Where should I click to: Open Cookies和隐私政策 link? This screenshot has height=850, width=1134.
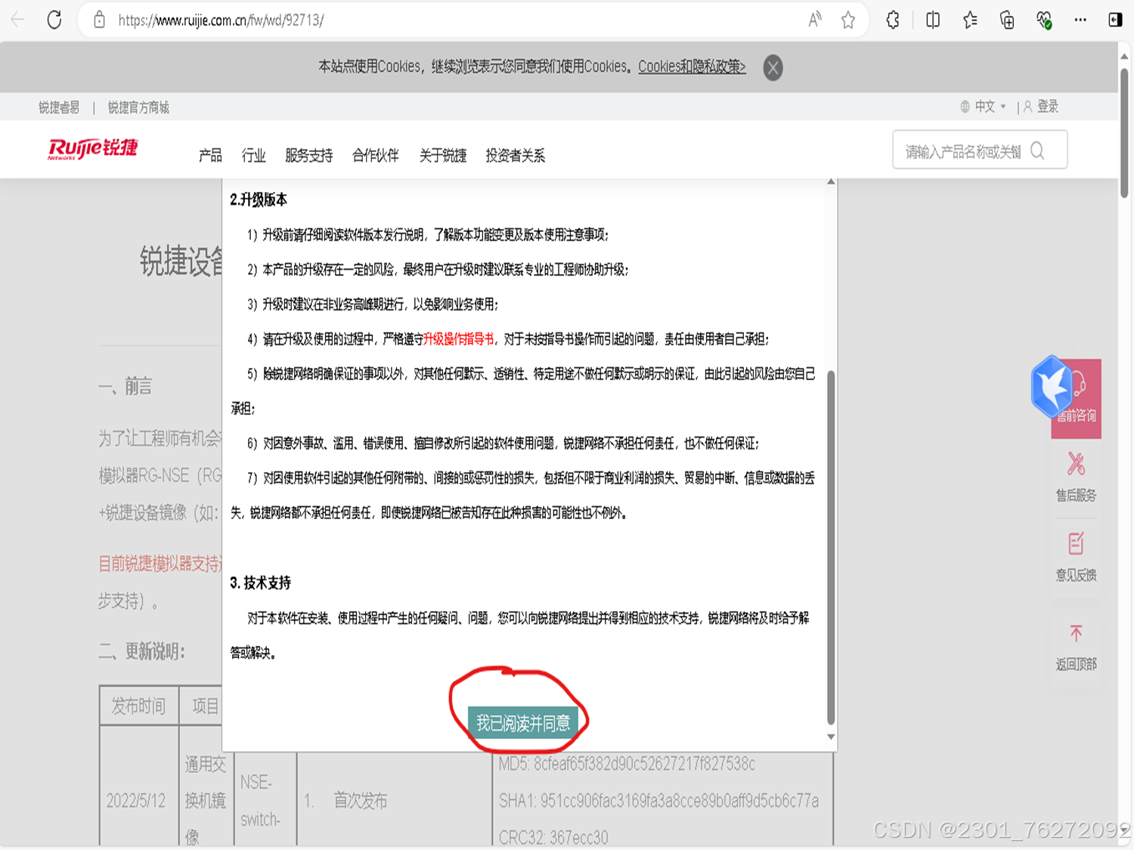click(692, 66)
